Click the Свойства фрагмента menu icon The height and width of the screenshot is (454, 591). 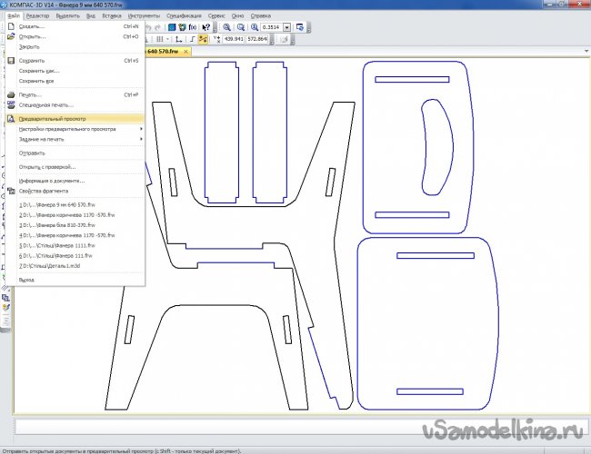pos(11,192)
